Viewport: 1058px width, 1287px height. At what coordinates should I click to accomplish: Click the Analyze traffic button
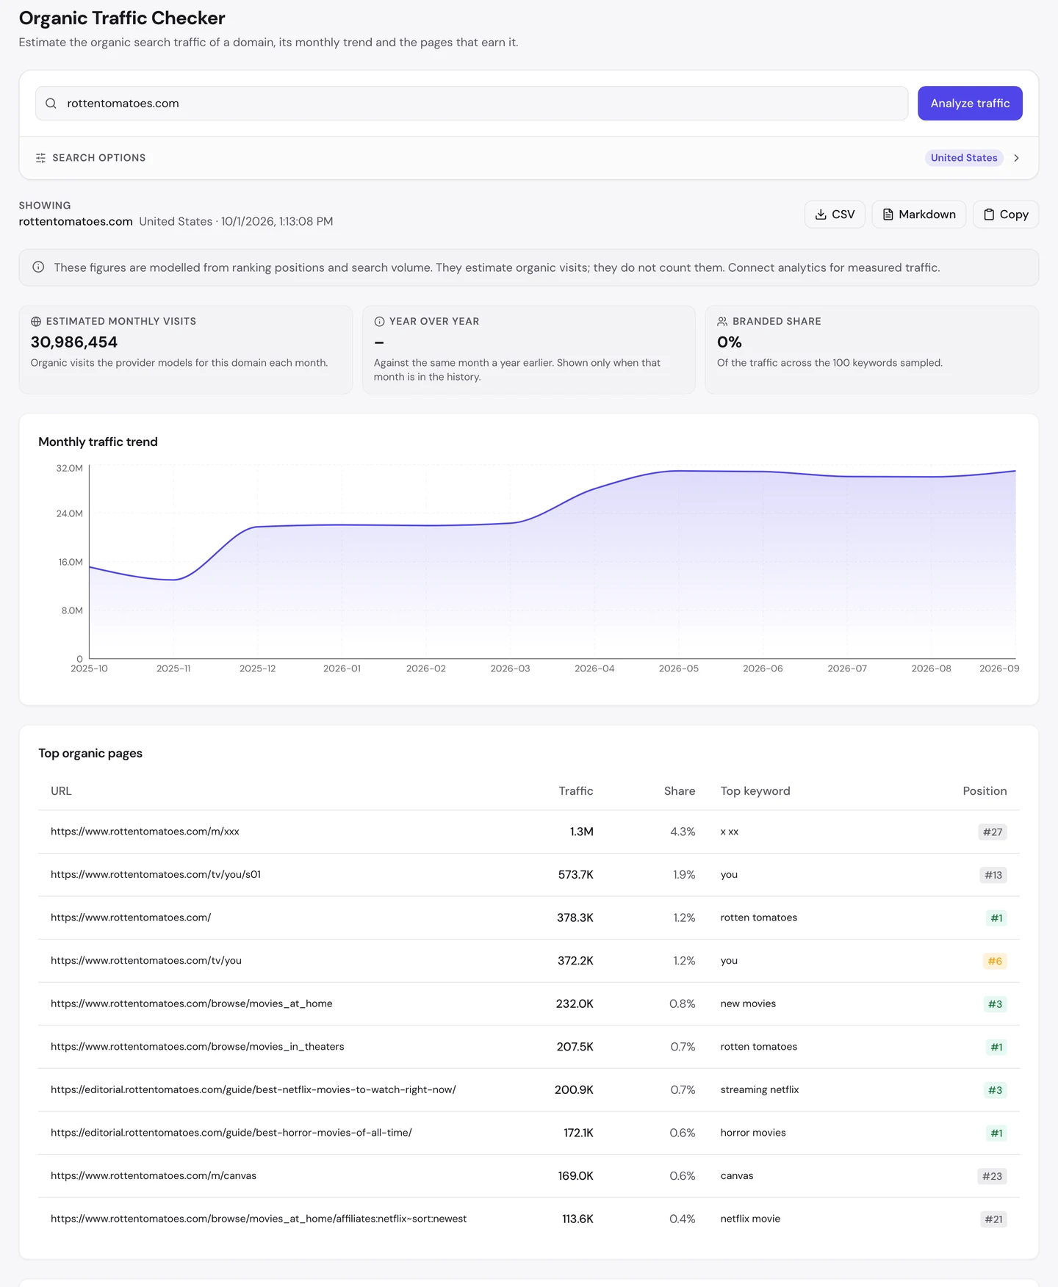970,104
